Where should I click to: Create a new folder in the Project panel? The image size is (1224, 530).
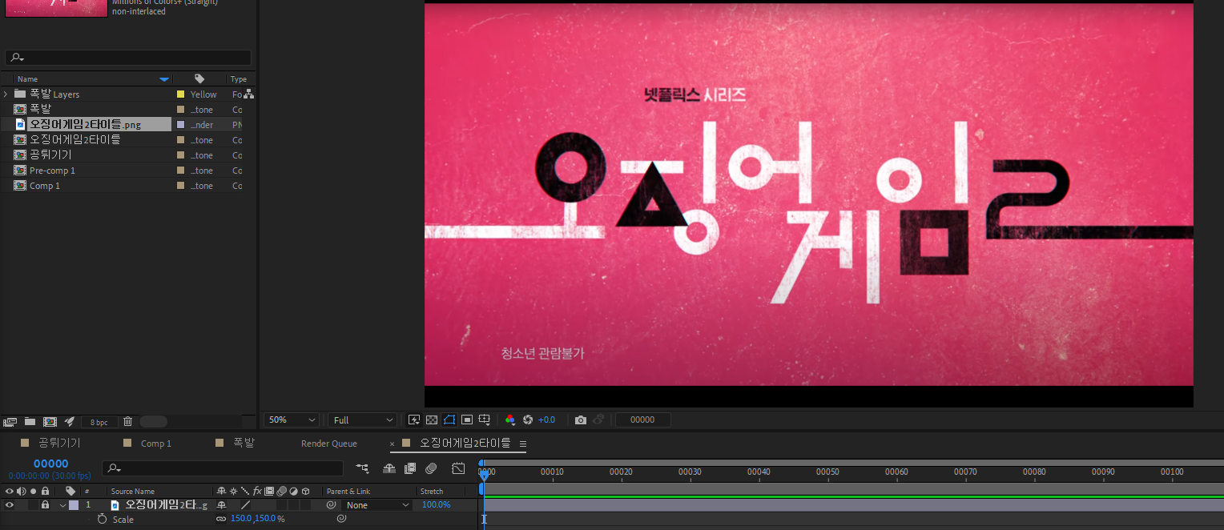[x=30, y=421]
